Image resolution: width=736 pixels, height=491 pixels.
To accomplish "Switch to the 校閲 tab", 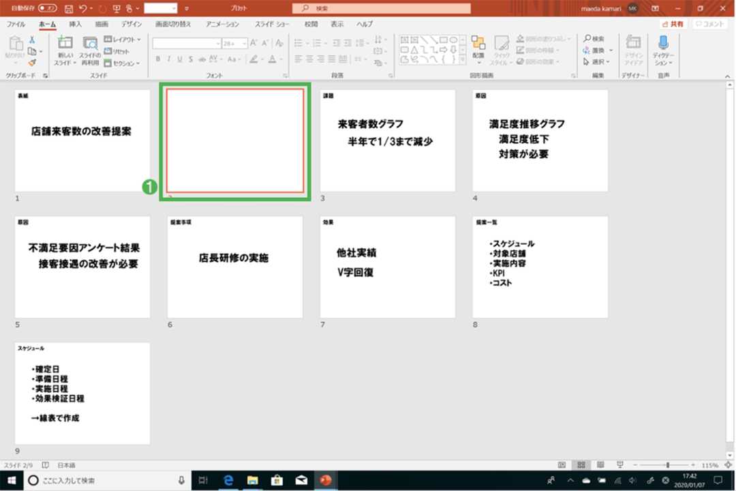I will (x=311, y=24).
